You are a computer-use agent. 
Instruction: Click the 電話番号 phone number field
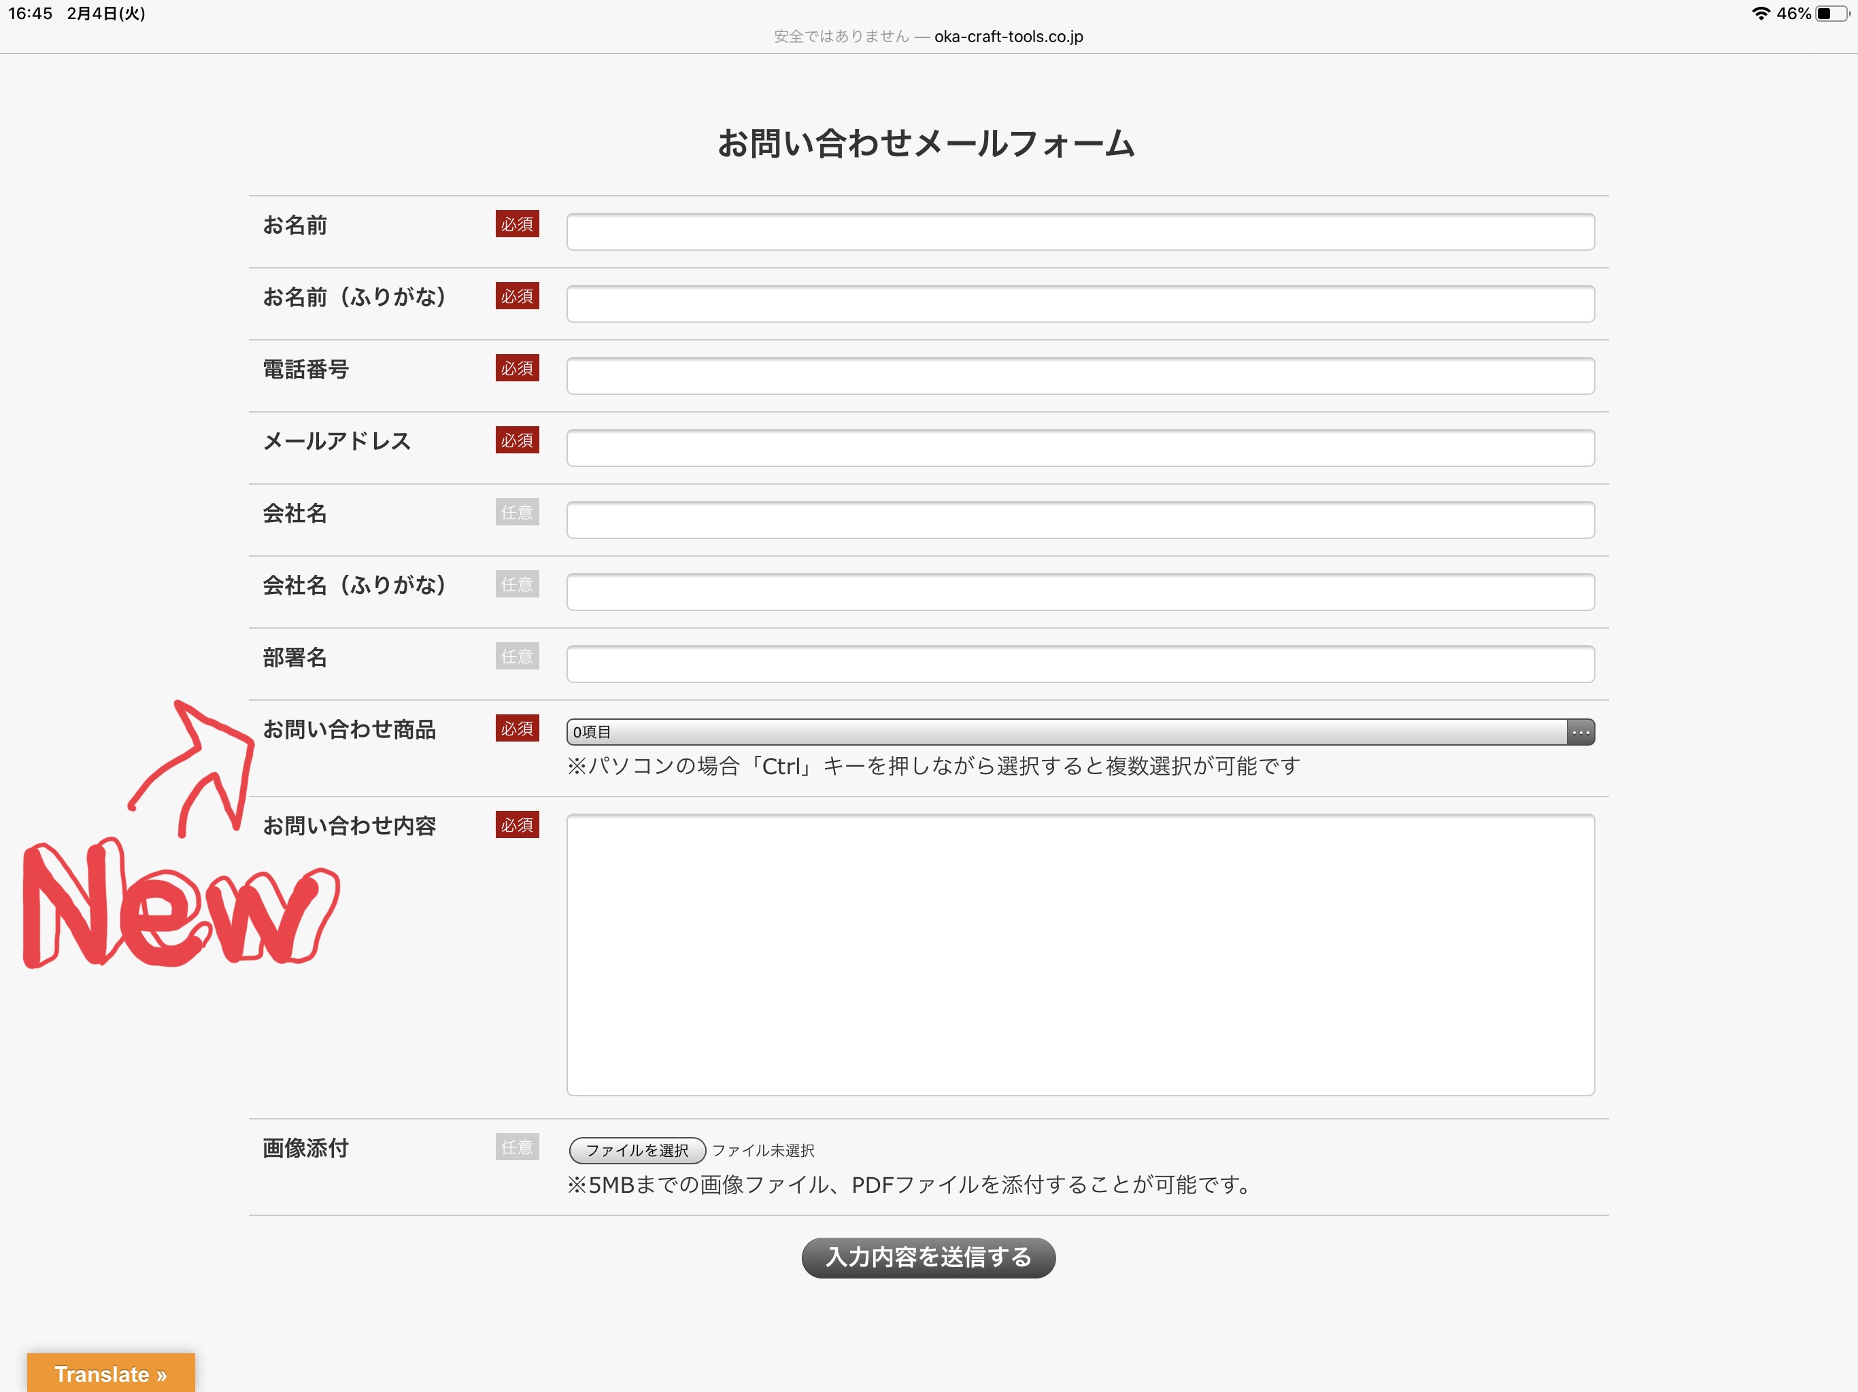pos(1079,375)
